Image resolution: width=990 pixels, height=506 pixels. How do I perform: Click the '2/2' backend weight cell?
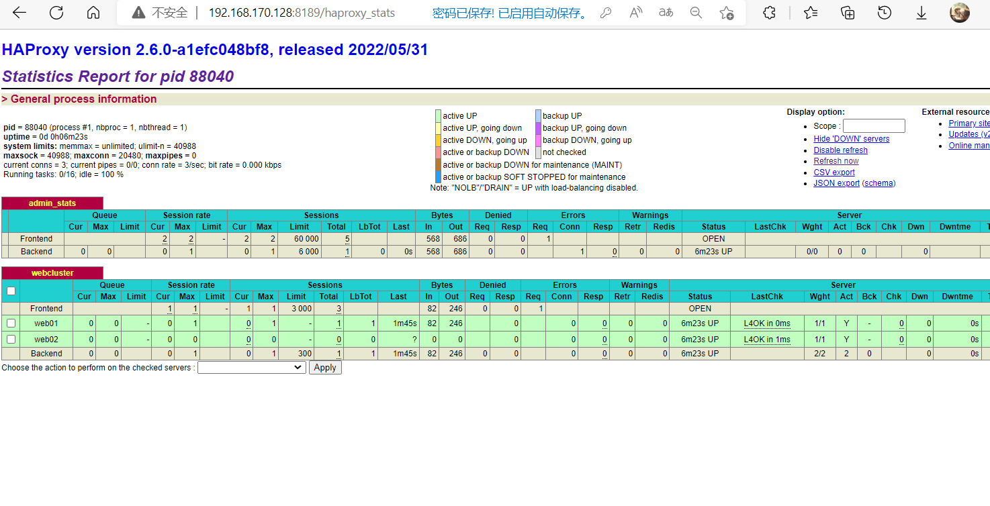(819, 354)
